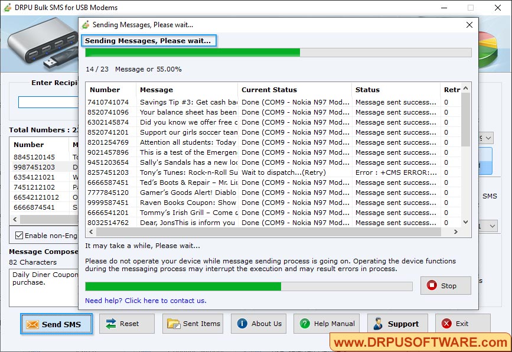This screenshot has width=512, height=352.
Task: Stop the message sending process
Action: coord(446,286)
